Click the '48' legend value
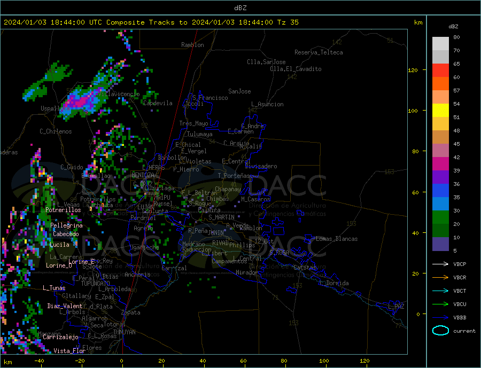 (x=456, y=131)
